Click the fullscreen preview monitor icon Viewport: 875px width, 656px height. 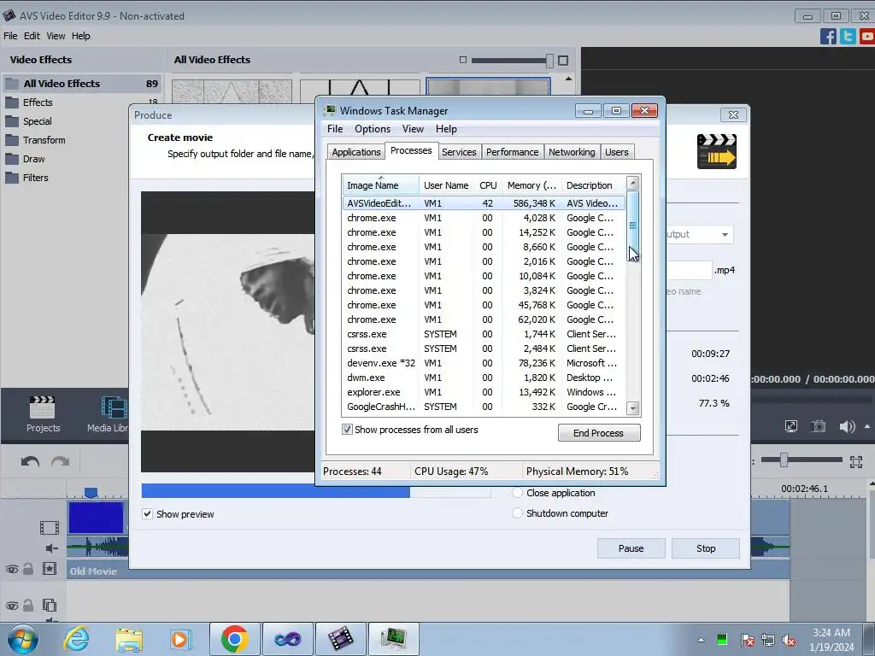tap(790, 427)
